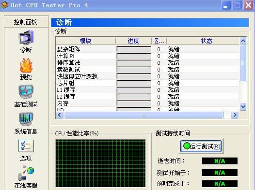Select the L1 缓存 module row

pyautogui.click(x=147, y=90)
